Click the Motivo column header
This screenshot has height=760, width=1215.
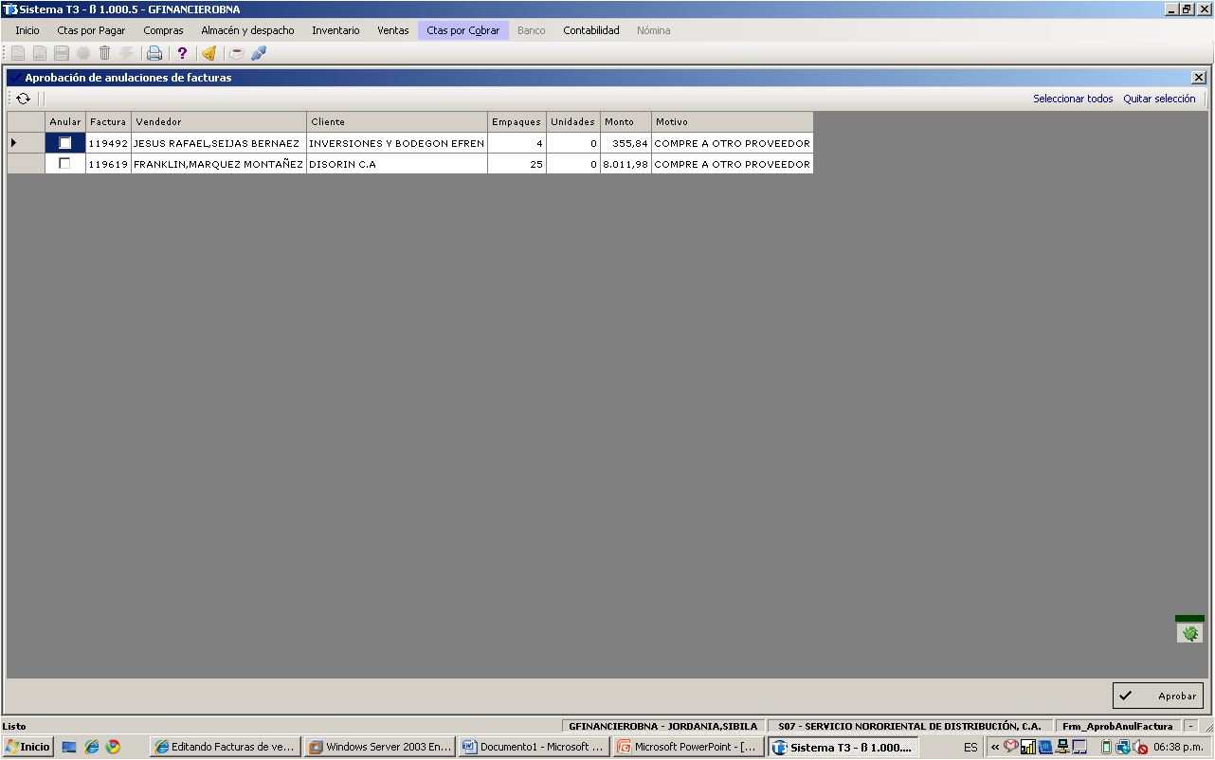point(732,122)
